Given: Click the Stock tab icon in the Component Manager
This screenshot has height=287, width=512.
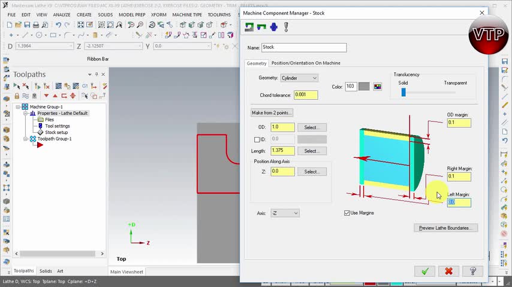Looking at the screenshot, I should pyautogui.click(x=249, y=27).
